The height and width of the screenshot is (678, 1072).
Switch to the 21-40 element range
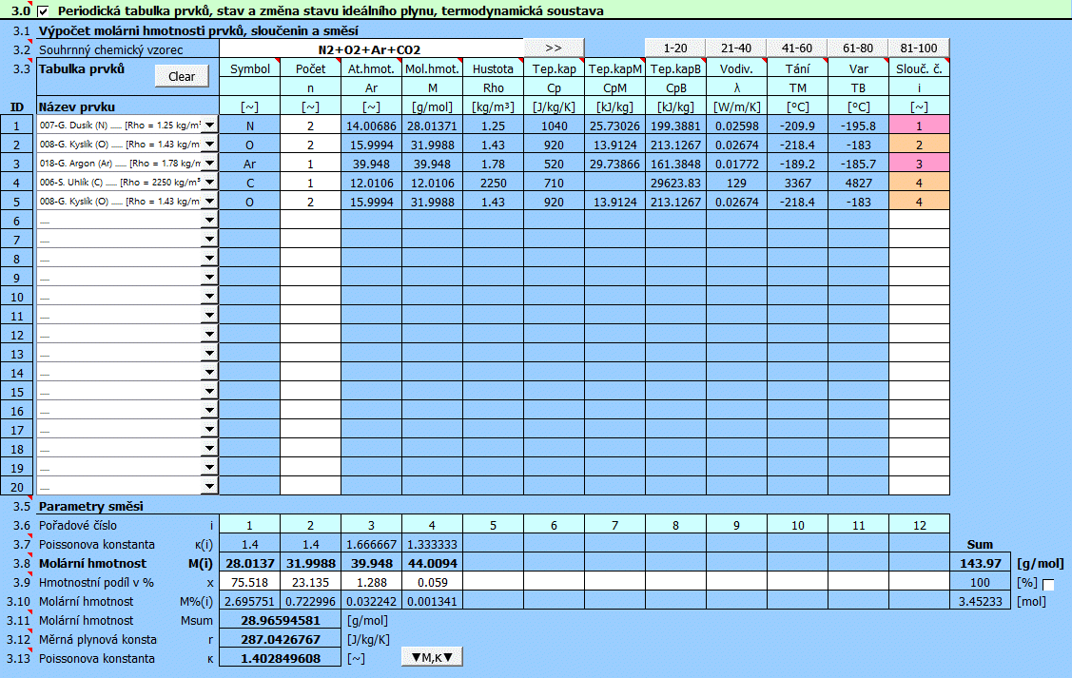click(x=736, y=48)
